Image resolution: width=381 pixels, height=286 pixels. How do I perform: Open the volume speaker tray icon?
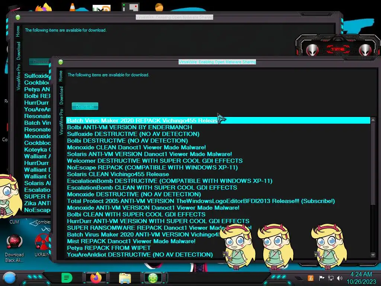click(x=340, y=278)
